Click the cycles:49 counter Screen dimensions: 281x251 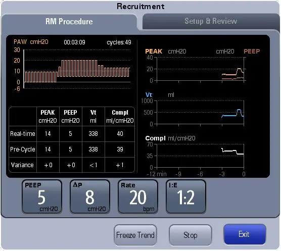pyautogui.click(x=119, y=42)
